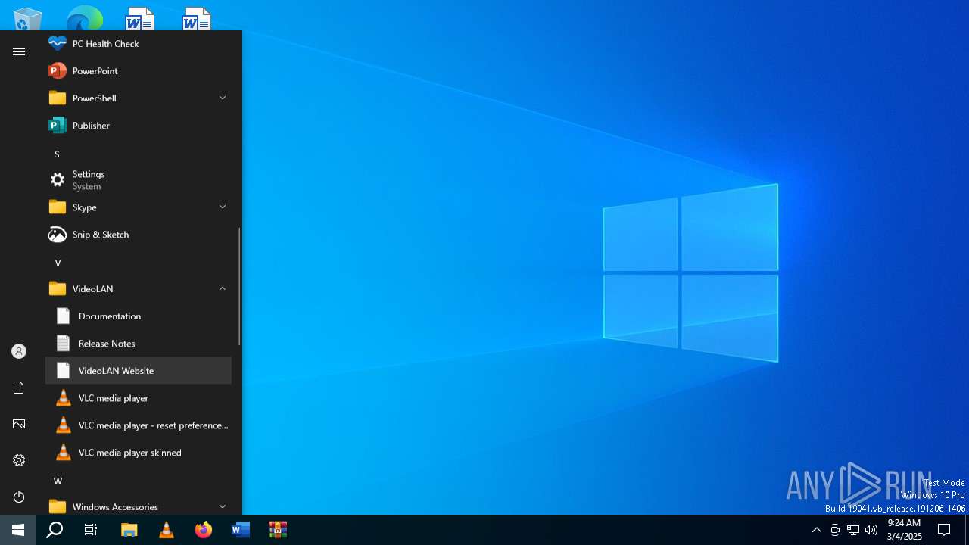Open Word from the taskbar

pyautogui.click(x=241, y=530)
